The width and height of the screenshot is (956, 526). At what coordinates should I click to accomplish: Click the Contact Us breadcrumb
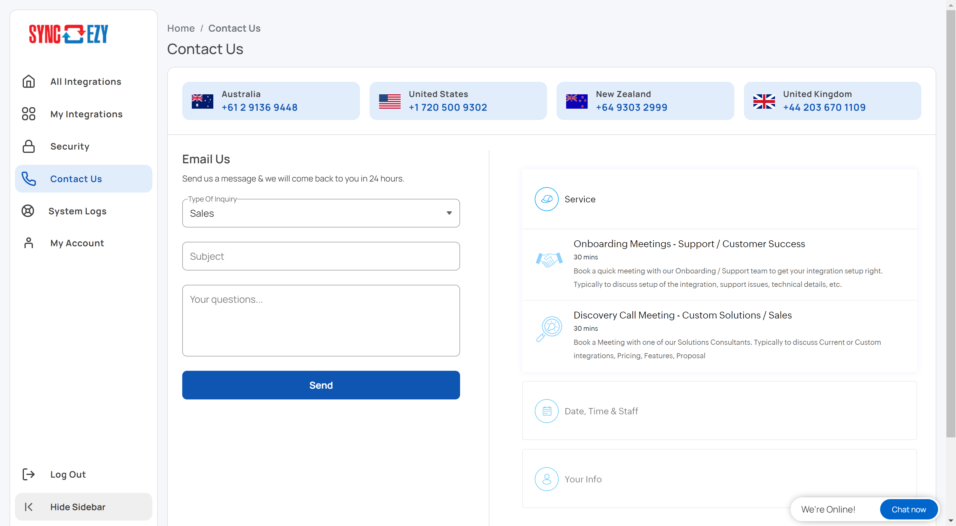234,28
